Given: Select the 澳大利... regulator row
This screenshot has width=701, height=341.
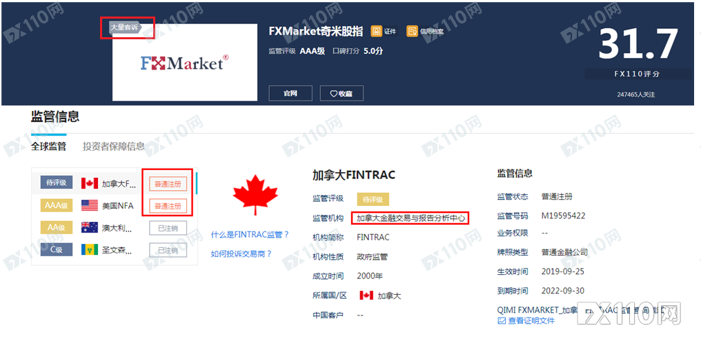Looking at the screenshot, I should coord(114,227).
